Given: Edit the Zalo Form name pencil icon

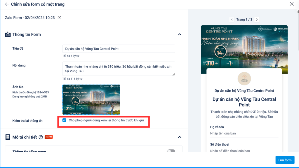Looking at the screenshot, I should click(59, 17).
